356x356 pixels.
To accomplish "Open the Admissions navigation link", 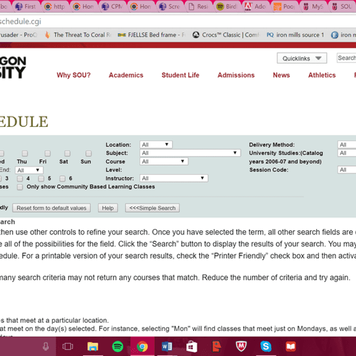I will [x=236, y=75].
